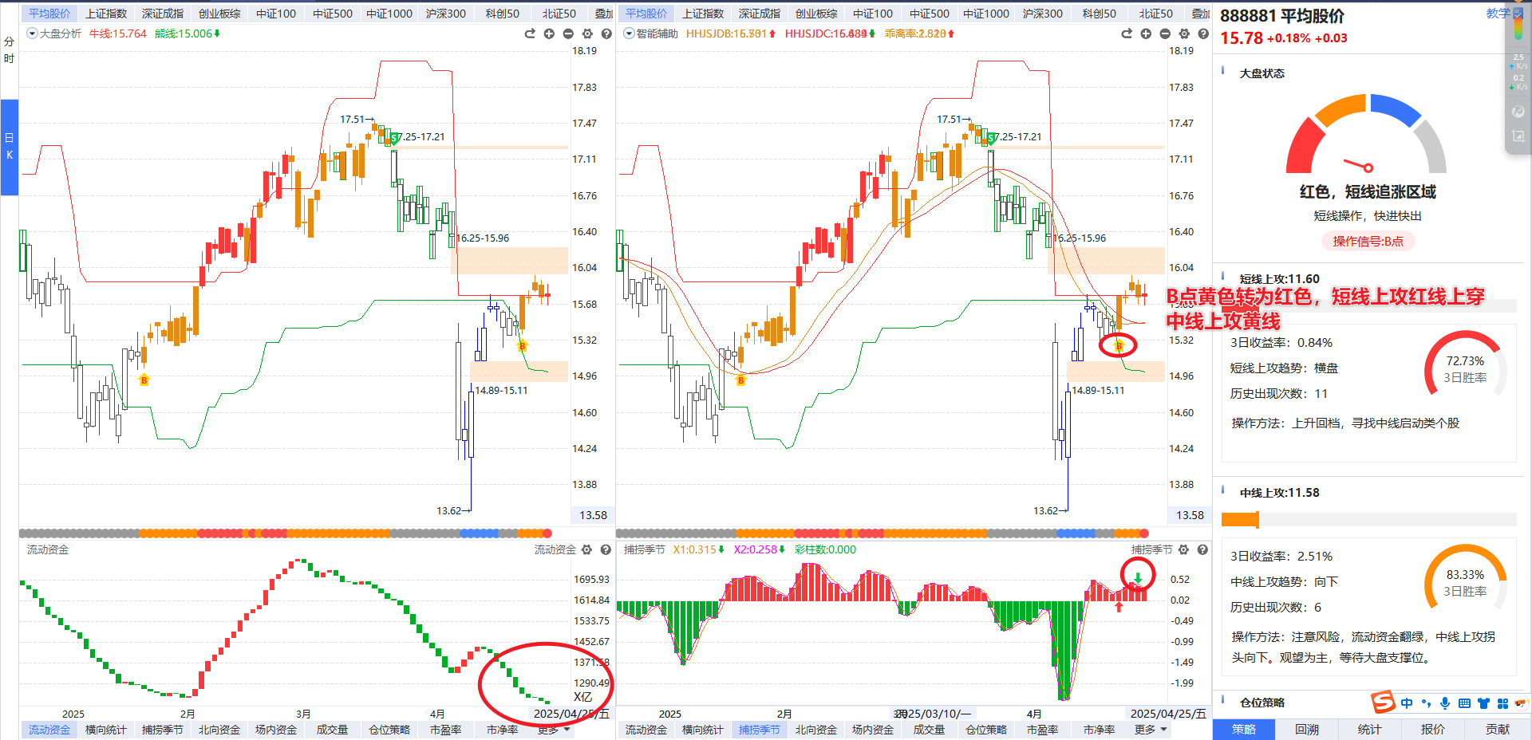Show 市盈率 indicator under left sub-chart
Screen dimensions: 1532x740
(x=446, y=730)
